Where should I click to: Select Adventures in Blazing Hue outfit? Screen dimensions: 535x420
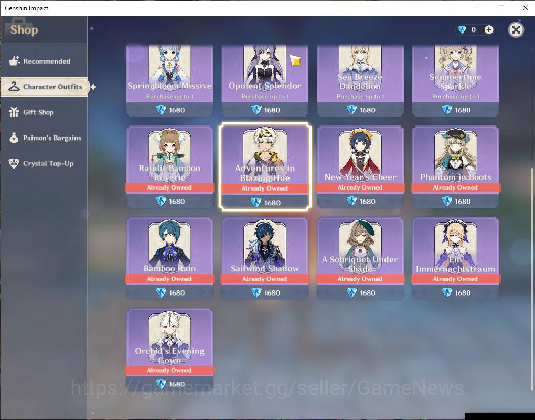coord(265,166)
